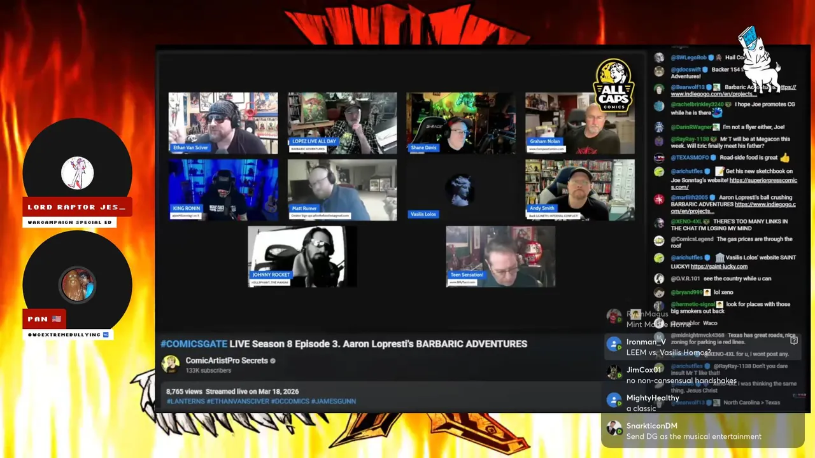Viewport: 815px width, 458px height.
Task: Click the question-mark icon on Ironman_V's message
Action: (793, 340)
